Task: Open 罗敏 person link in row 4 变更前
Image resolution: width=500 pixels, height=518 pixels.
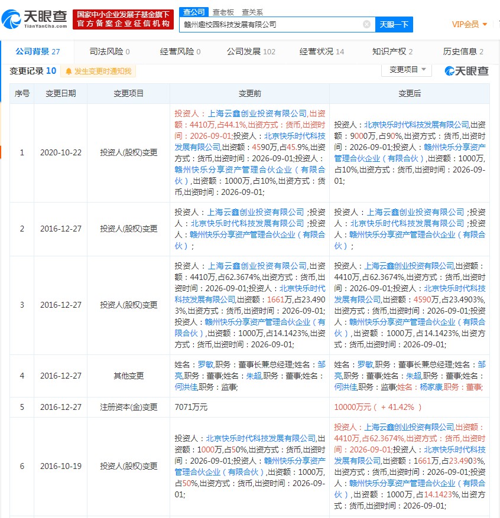Action: click(206, 364)
